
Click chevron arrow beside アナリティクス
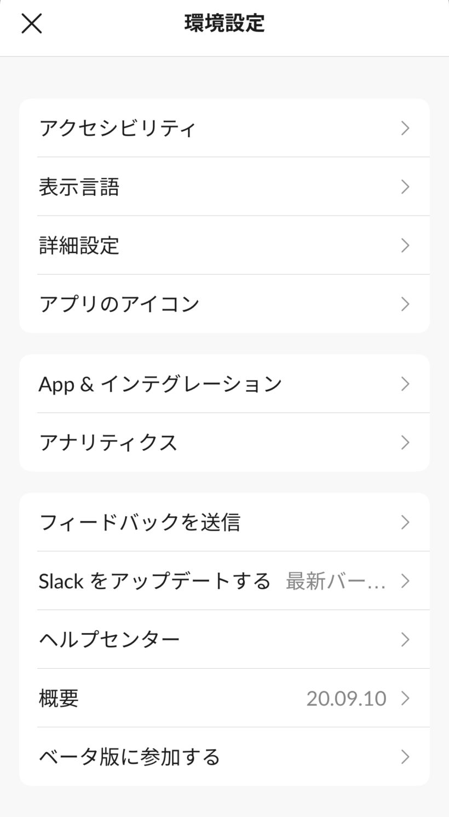[x=405, y=442]
